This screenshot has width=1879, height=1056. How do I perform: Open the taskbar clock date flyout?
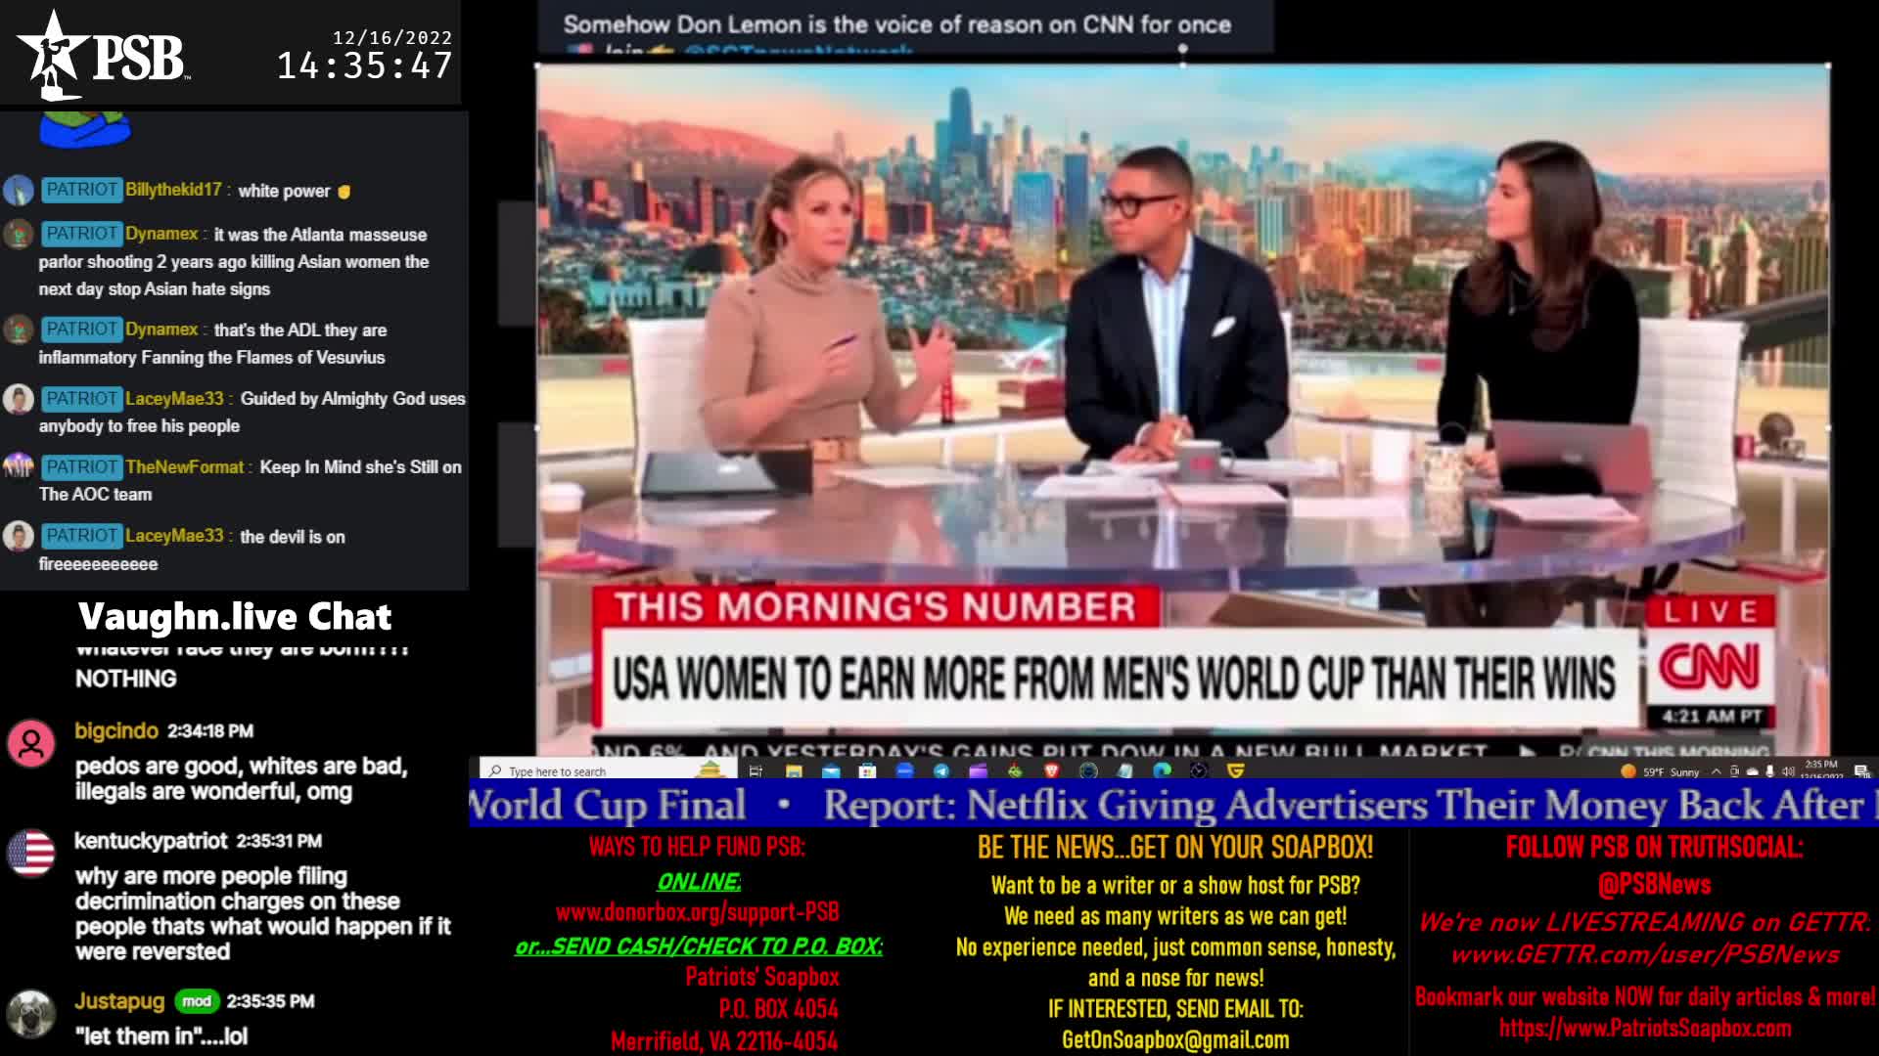point(1821,770)
